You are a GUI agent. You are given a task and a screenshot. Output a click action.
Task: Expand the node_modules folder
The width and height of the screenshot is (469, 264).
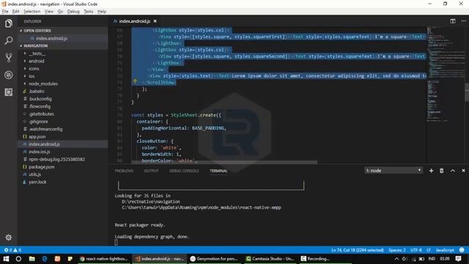(25, 84)
